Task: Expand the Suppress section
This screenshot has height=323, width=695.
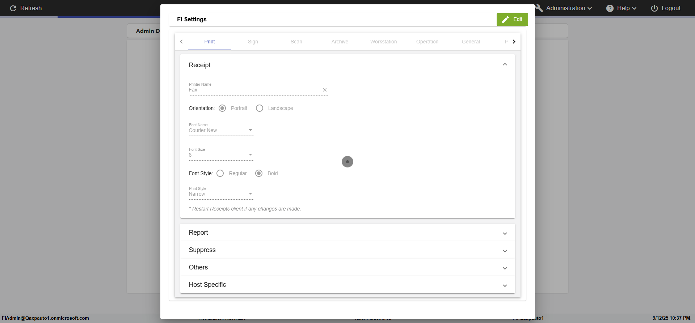Action: click(347, 250)
